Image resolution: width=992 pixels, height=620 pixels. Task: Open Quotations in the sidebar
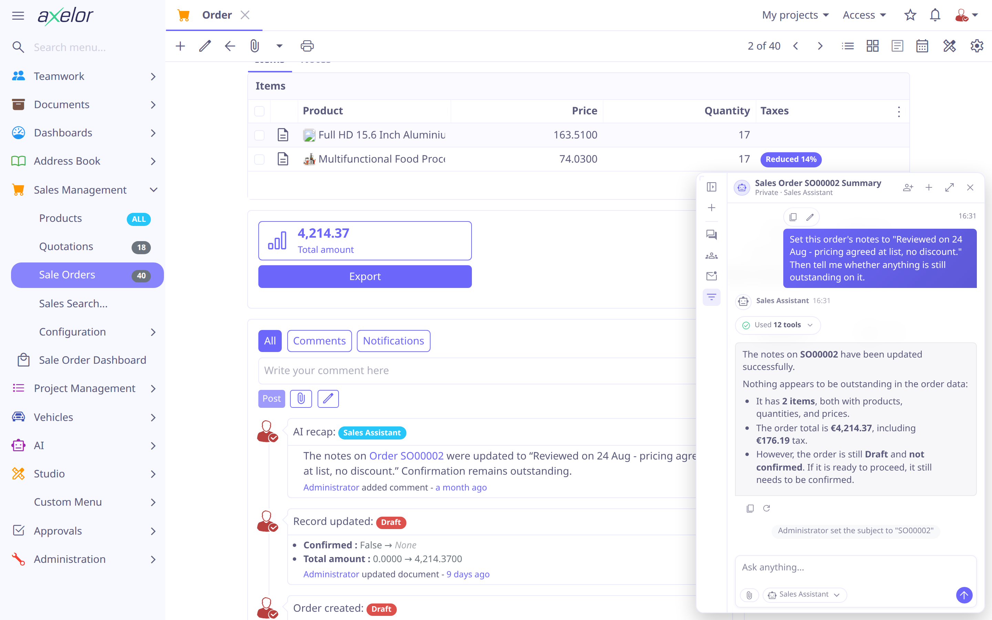(87, 247)
